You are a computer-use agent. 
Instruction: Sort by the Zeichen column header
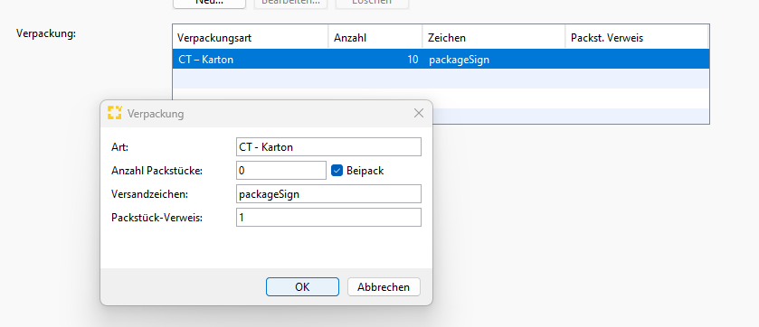click(x=494, y=37)
